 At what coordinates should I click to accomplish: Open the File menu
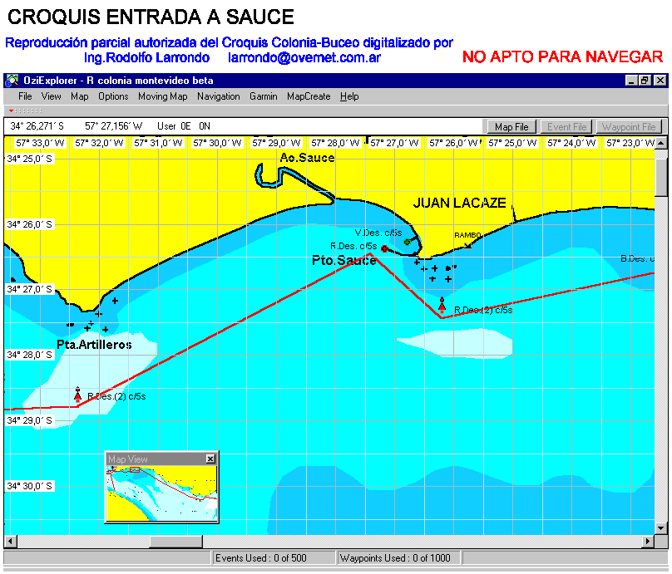25,96
